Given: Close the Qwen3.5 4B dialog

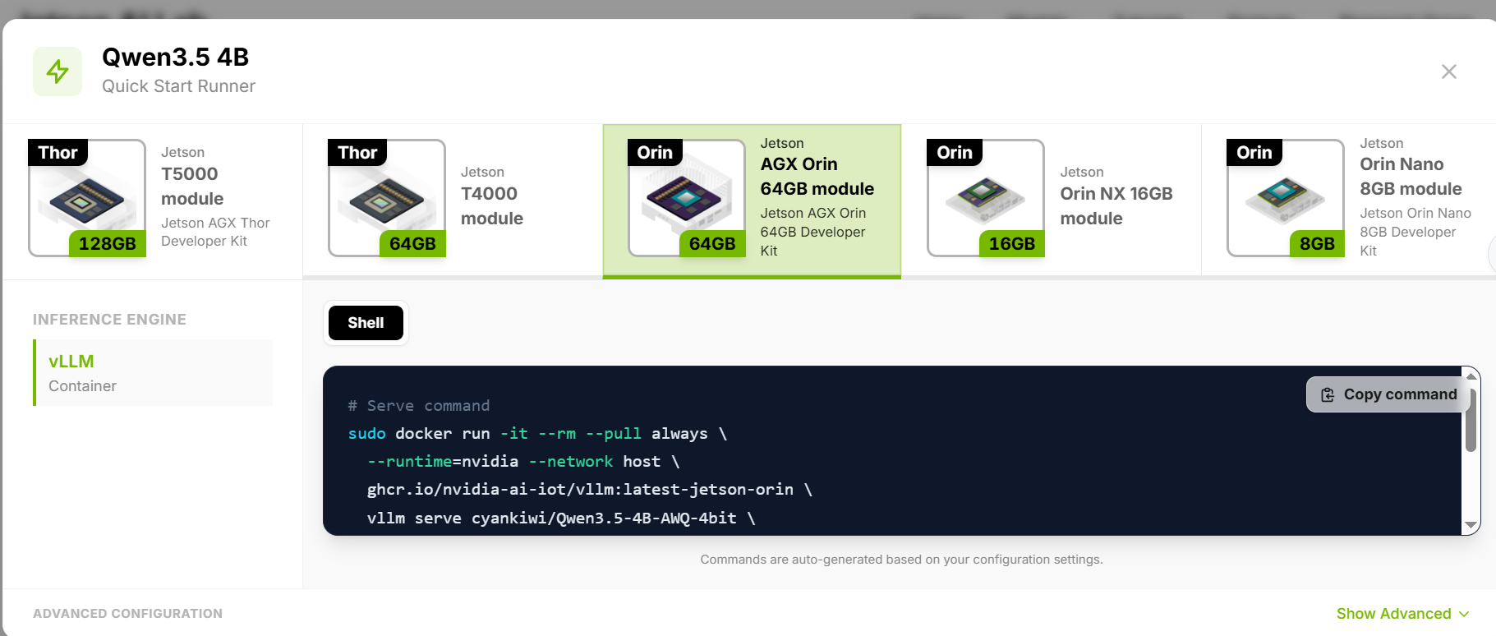Looking at the screenshot, I should coord(1449,71).
